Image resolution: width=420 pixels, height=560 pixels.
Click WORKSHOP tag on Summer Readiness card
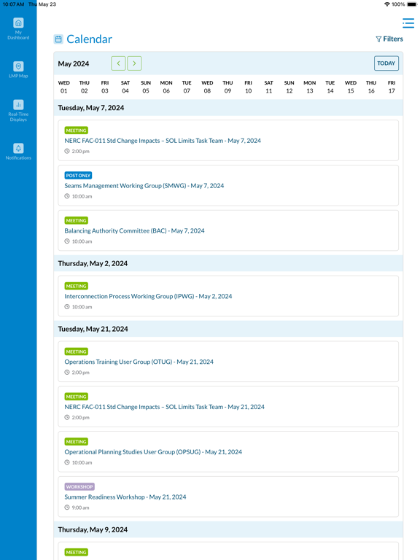[x=79, y=487]
